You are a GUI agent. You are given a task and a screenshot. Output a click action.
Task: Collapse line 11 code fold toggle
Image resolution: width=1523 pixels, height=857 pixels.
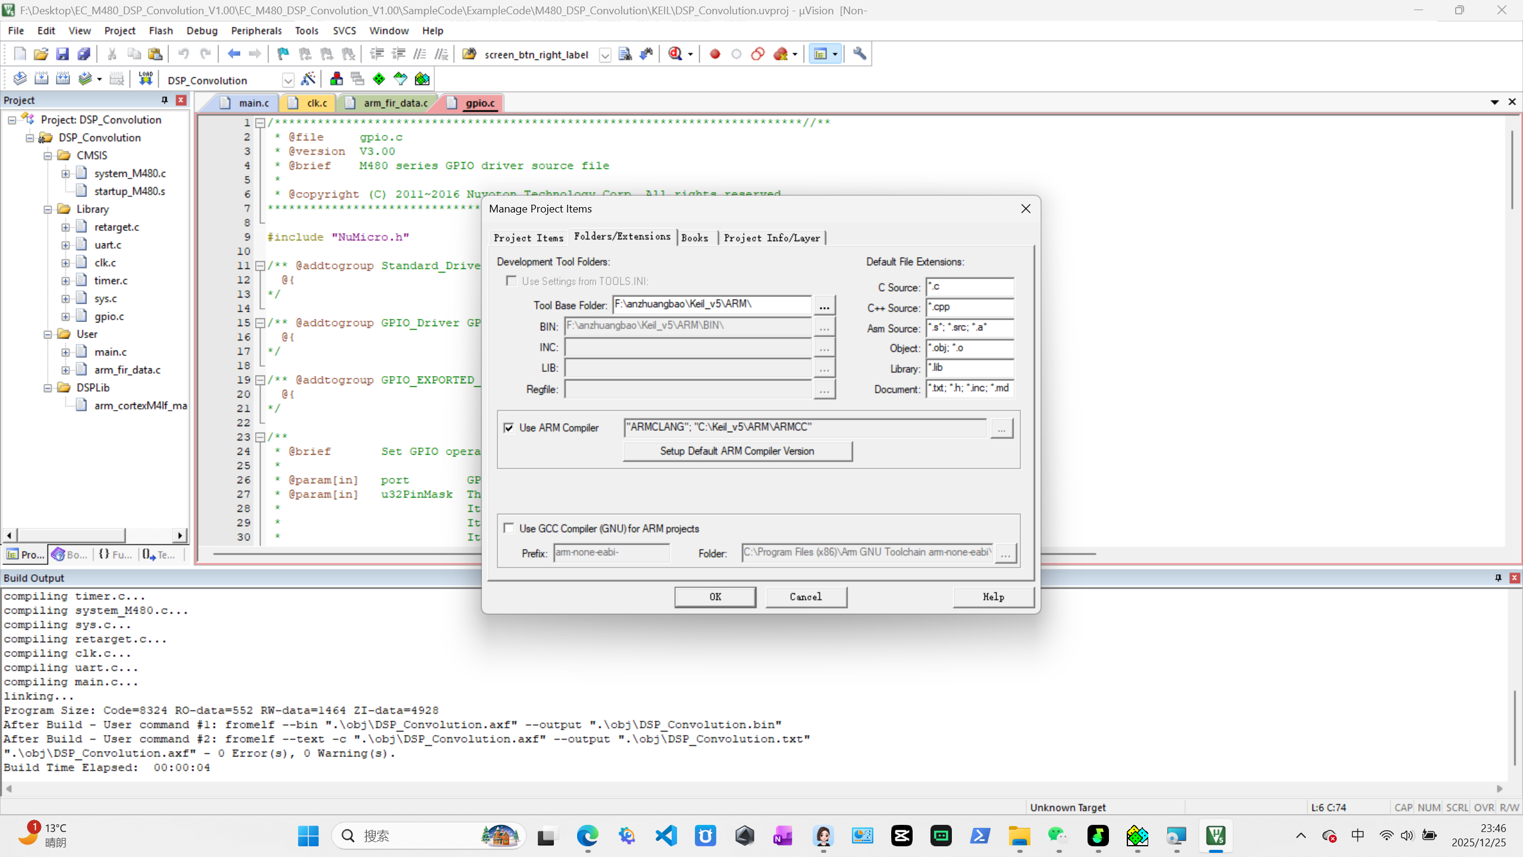coord(260,265)
